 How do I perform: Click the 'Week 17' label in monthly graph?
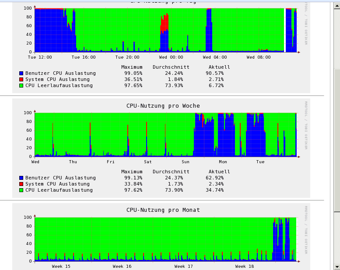[x=183, y=266]
